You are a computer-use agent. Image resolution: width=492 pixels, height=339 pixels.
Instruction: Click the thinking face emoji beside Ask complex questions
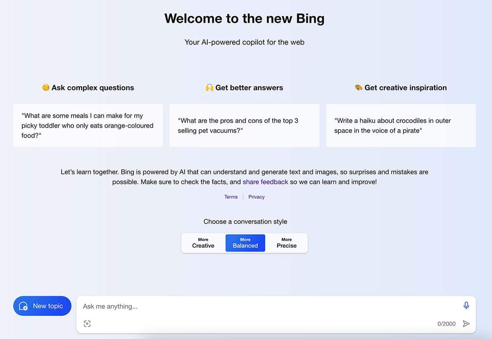46,88
